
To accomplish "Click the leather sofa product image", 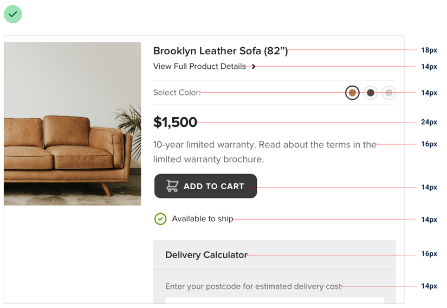I will pyautogui.click(x=73, y=124).
